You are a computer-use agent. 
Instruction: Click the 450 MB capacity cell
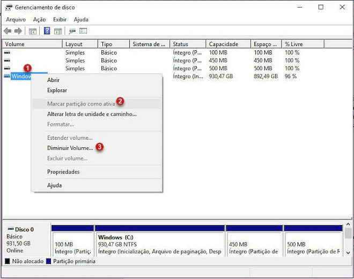click(x=218, y=61)
